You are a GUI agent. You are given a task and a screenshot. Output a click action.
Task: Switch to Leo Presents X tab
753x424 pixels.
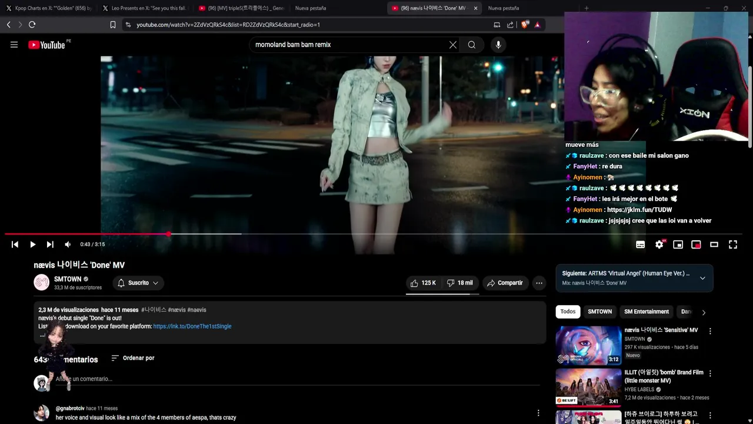(x=145, y=8)
